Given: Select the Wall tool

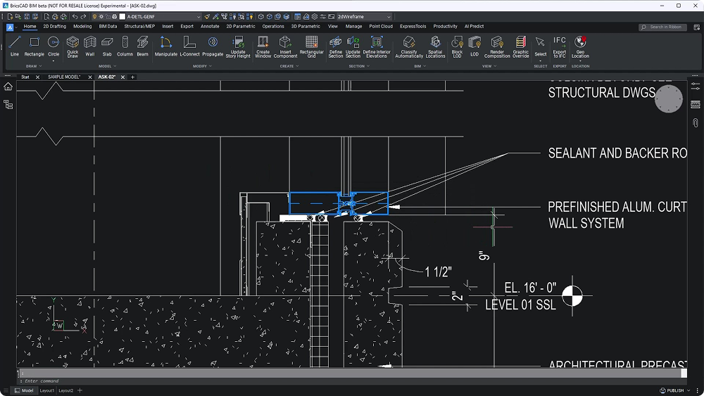Looking at the screenshot, I should pos(90,46).
